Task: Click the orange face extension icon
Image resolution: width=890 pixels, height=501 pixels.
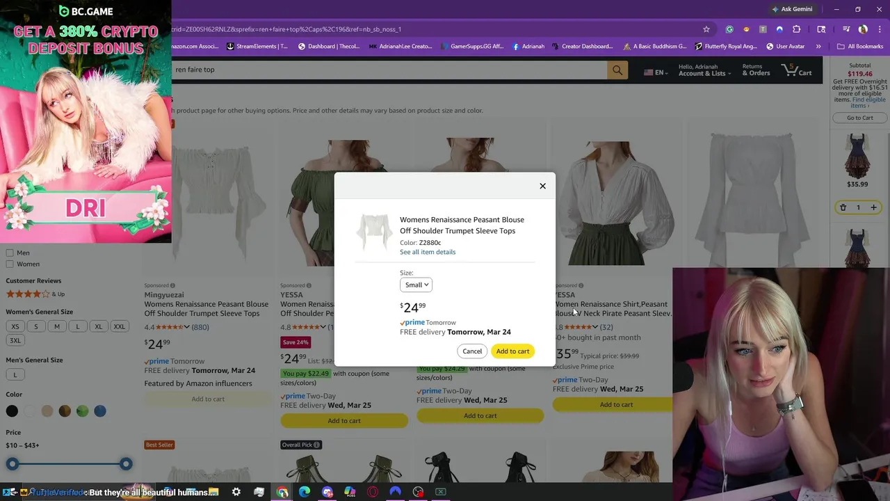Action: point(746,29)
